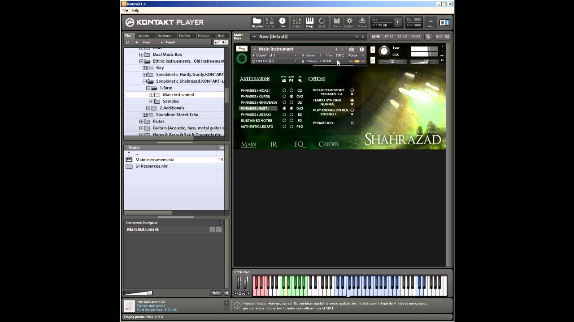574x322 pixels.
Task: Click the Pitch Mod wheel
Action: [239, 283]
